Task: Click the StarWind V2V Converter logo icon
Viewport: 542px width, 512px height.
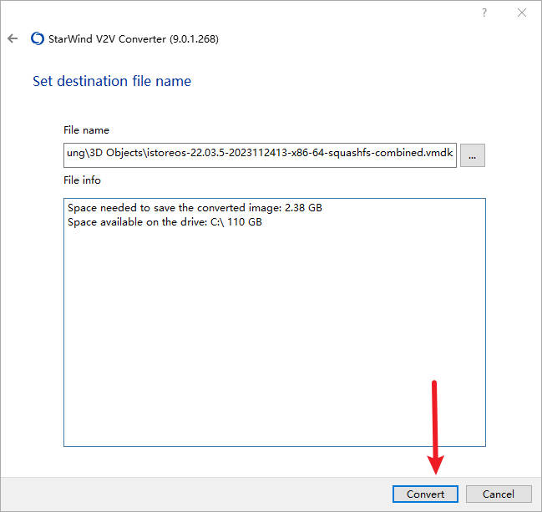Action: click(x=38, y=38)
